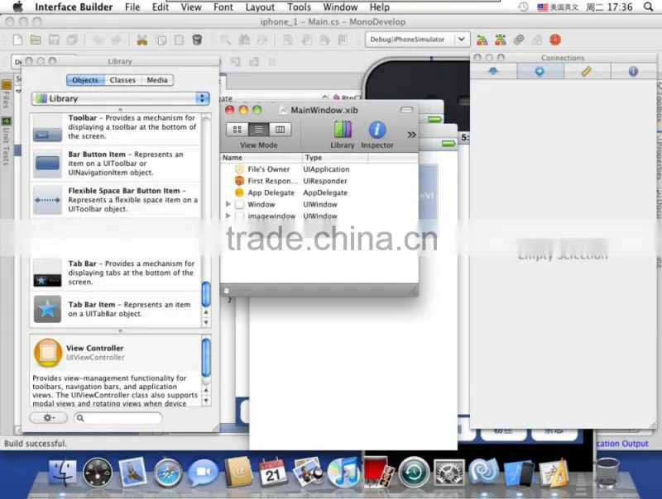
Task: Open Safari from the Dock
Action: point(167,473)
